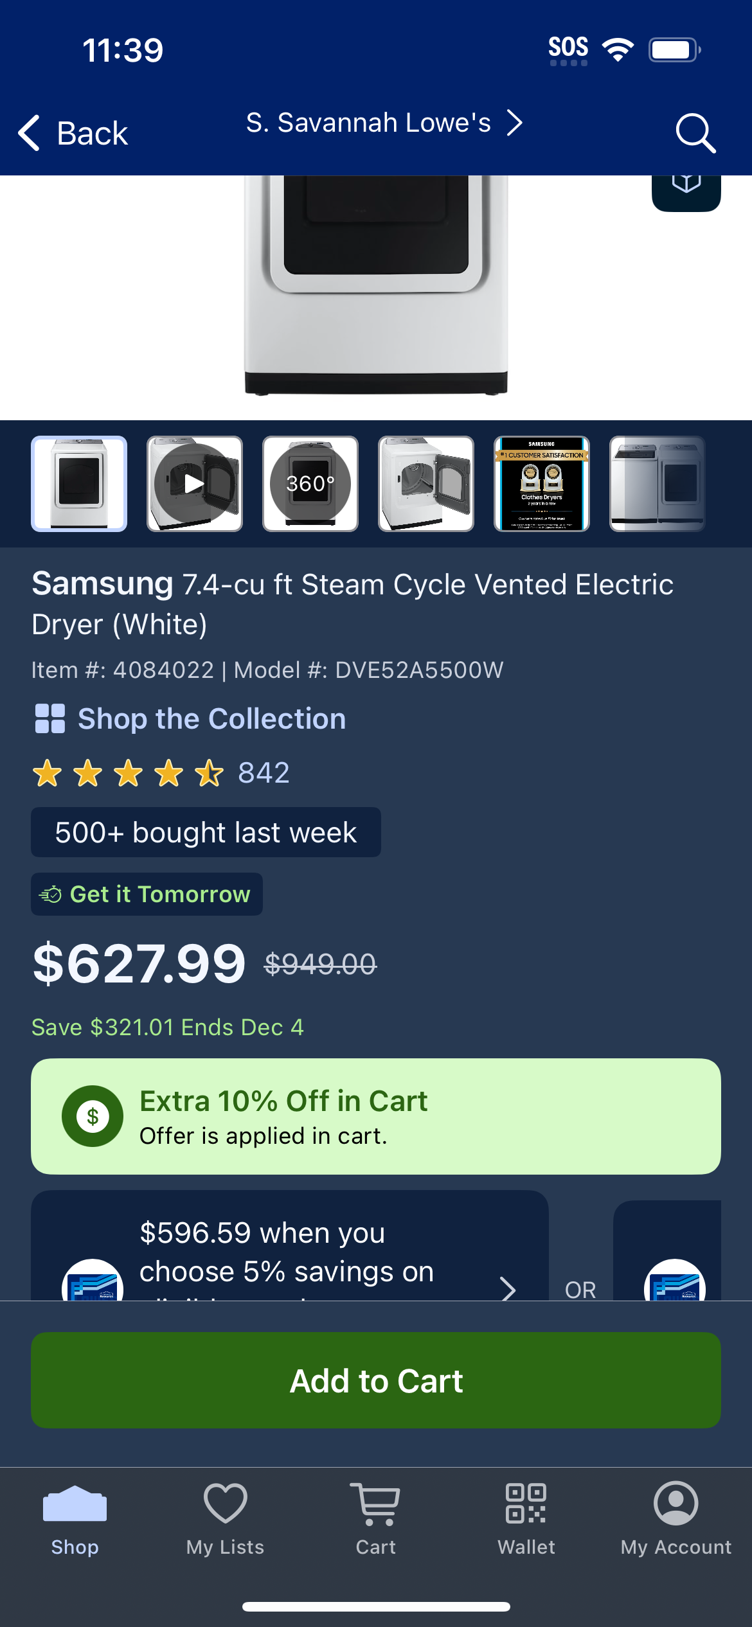The image size is (752, 1627).
Task: Go back using the Back arrow
Action: 73,133
